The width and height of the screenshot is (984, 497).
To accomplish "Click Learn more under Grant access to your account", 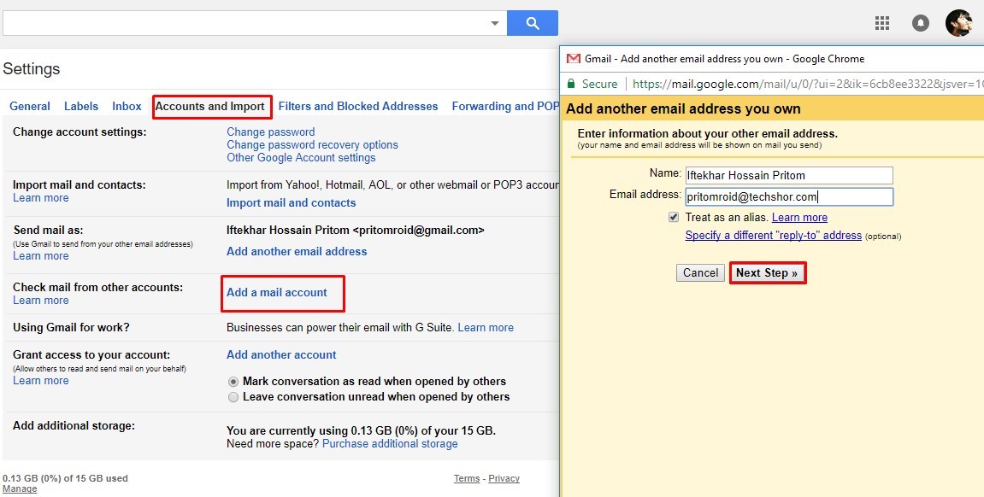I will pyautogui.click(x=41, y=380).
